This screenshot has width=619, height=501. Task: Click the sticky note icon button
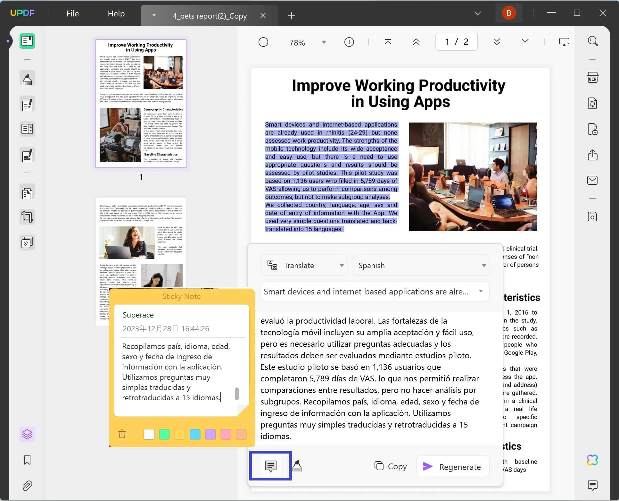[271, 466]
